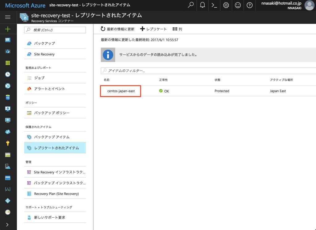This screenshot has height=230, width=316.
Task: Open the centos-japan-east replicated item
Action: click(x=121, y=91)
